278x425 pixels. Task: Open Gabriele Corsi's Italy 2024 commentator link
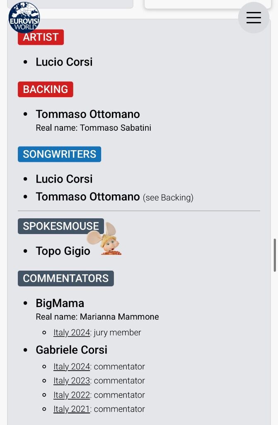(x=71, y=366)
